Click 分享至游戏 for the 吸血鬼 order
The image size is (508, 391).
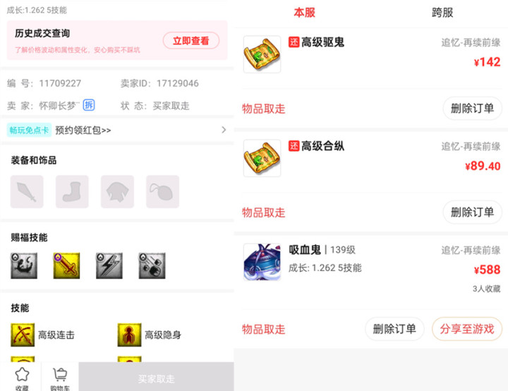[467, 329]
